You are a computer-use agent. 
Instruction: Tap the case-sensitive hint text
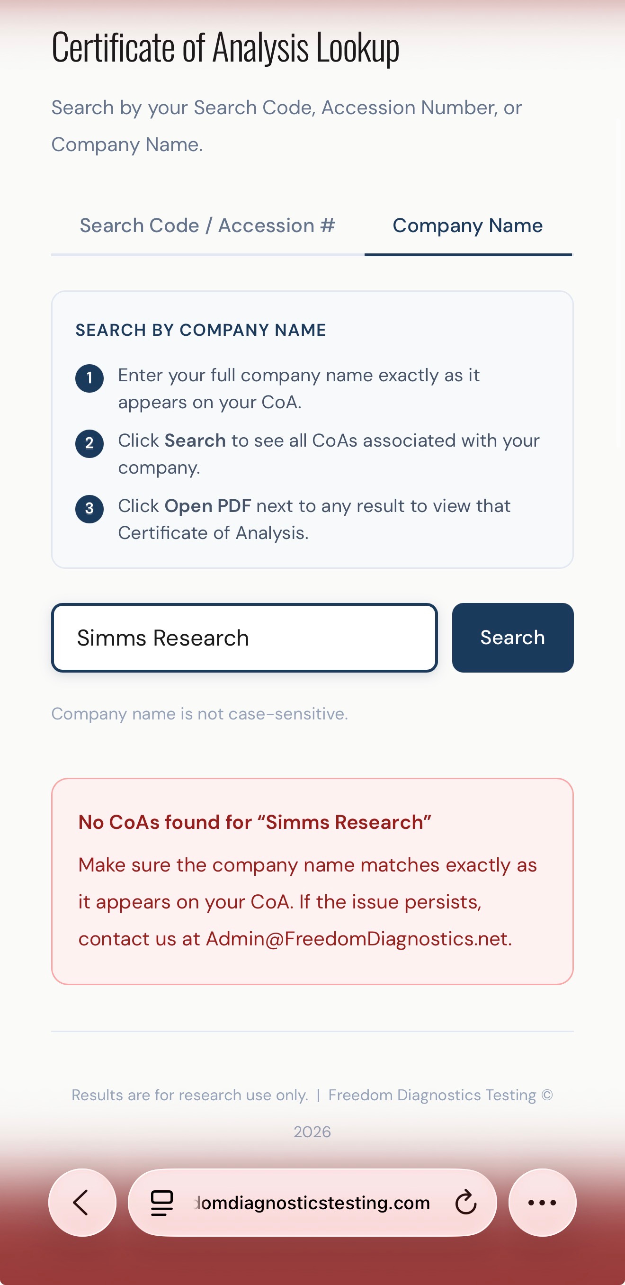coord(199,714)
